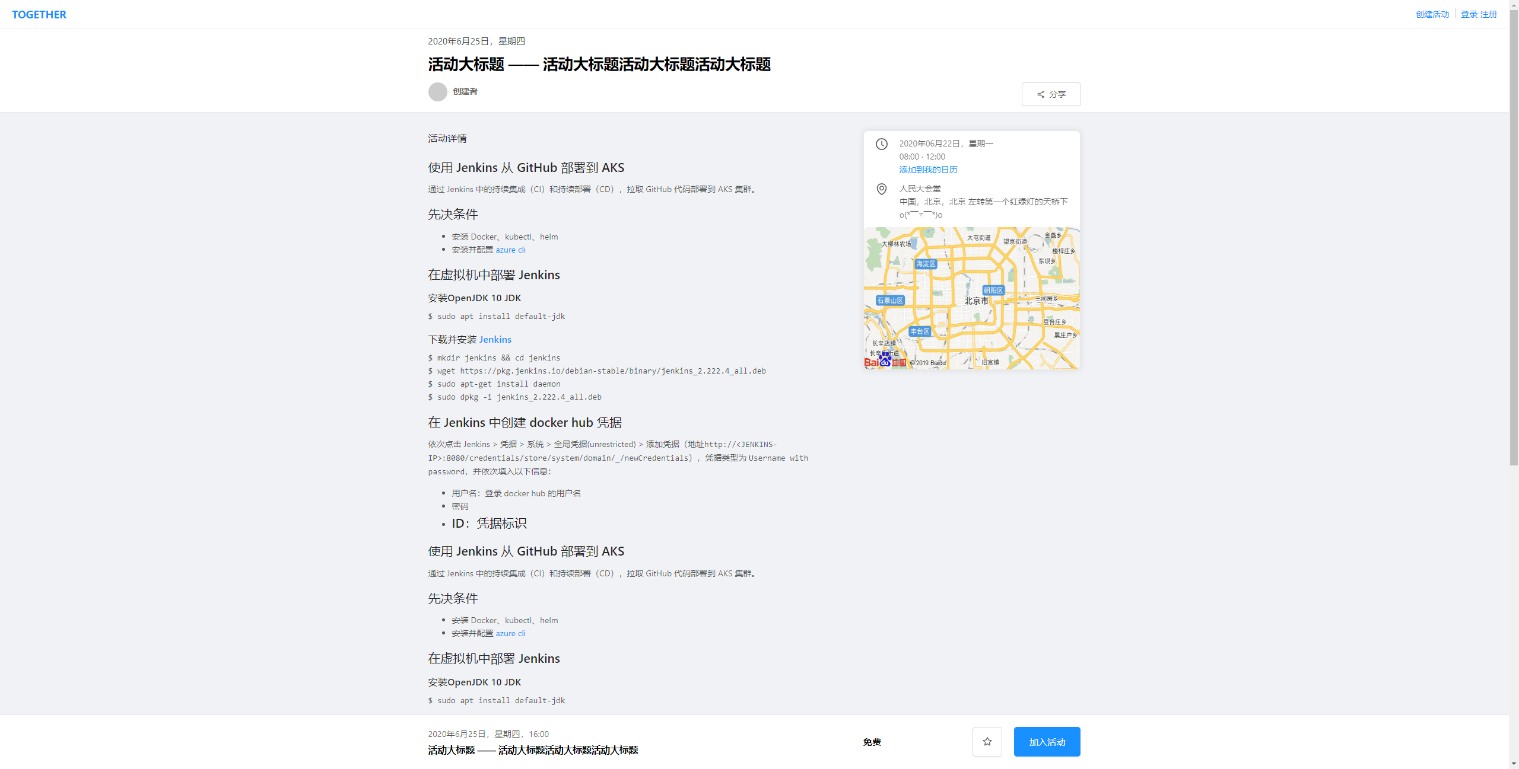
Task: Open the first azure cli link
Action: [510, 250]
